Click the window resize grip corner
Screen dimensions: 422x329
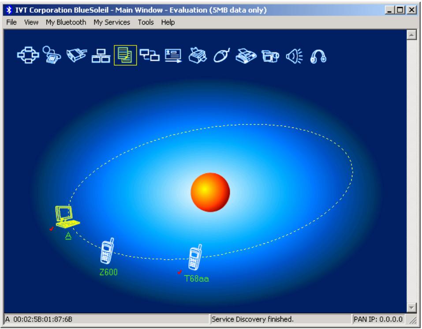pyautogui.click(x=412, y=320)
